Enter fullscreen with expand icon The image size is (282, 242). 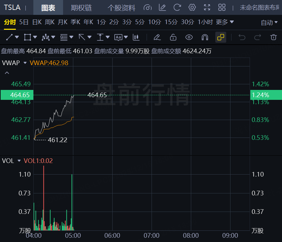pos(207,8)
